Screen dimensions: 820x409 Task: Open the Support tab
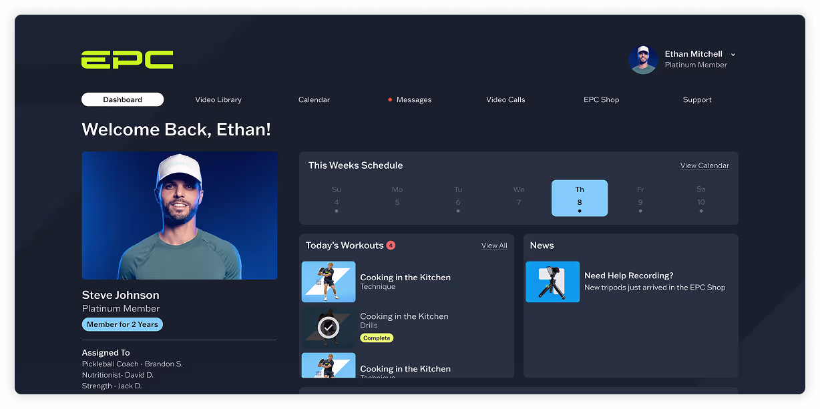coord(697,99)
